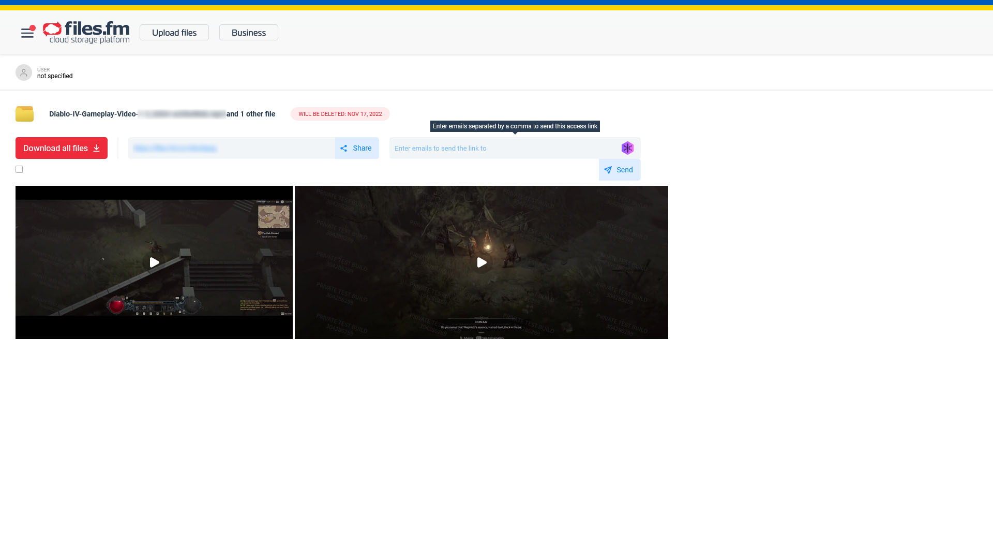Click the files.fm logo

point(86,33)
